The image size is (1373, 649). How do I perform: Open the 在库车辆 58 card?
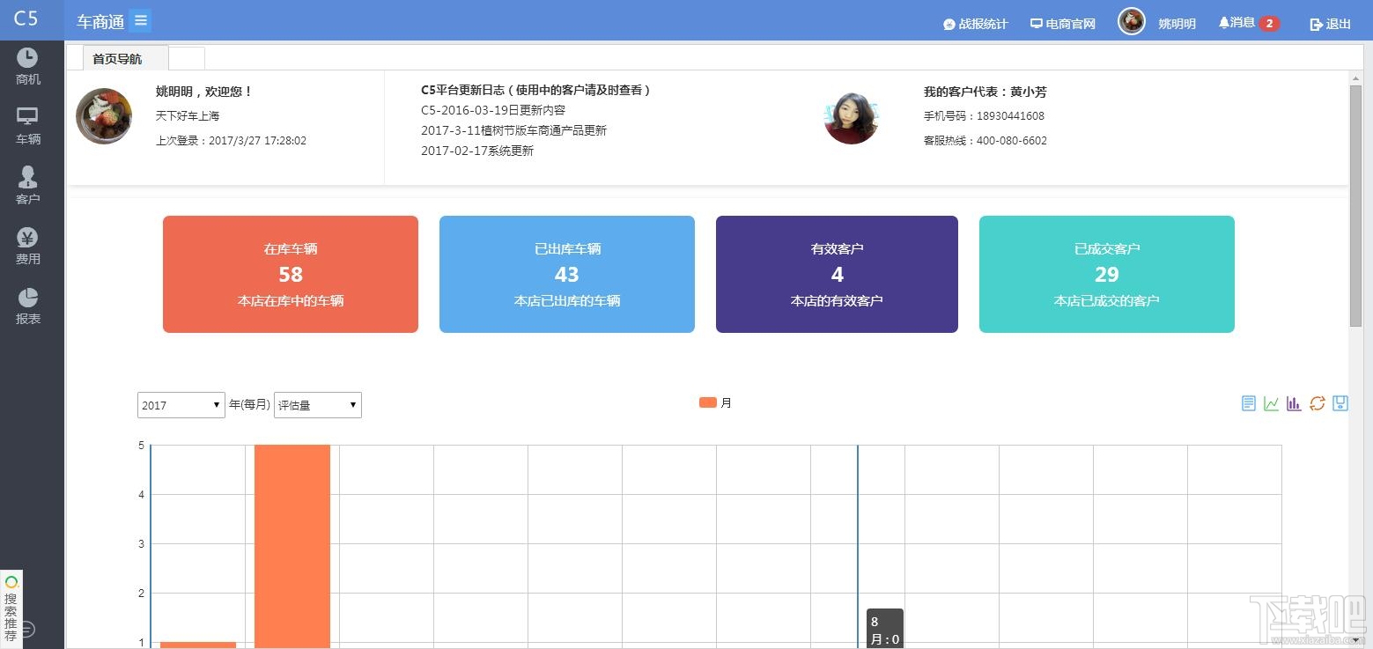(x=291, y=275)
